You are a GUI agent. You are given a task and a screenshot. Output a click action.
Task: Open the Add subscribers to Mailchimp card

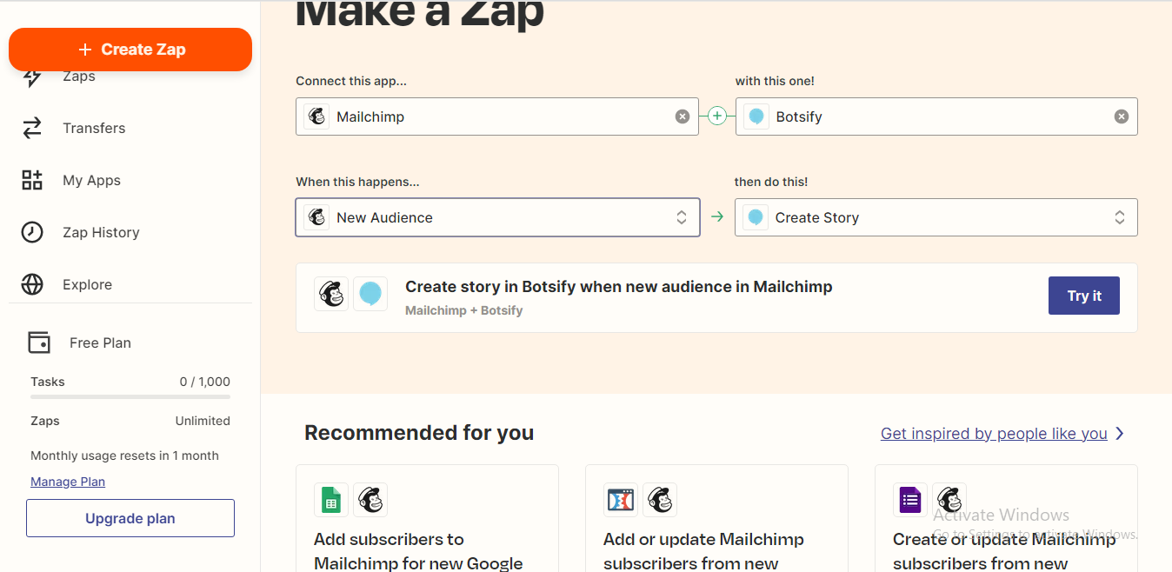tap(427, 518)
